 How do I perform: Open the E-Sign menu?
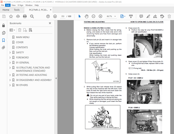[20, 5]
